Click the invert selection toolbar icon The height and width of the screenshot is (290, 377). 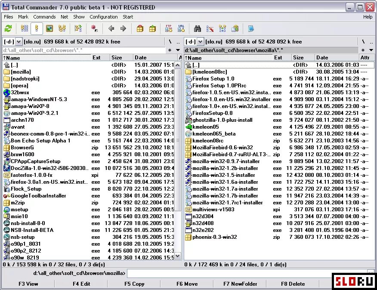tap(94, 29)
